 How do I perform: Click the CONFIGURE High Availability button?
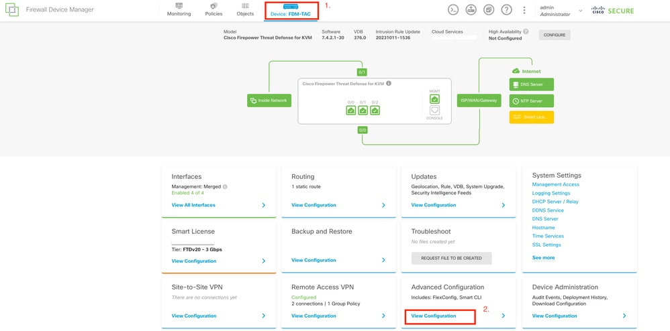click(x=555, y=35)
